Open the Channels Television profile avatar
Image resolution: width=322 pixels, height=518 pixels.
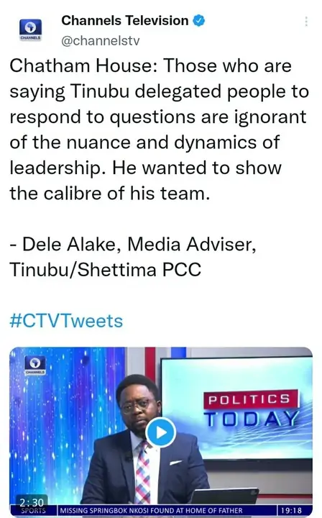[30, 30]
